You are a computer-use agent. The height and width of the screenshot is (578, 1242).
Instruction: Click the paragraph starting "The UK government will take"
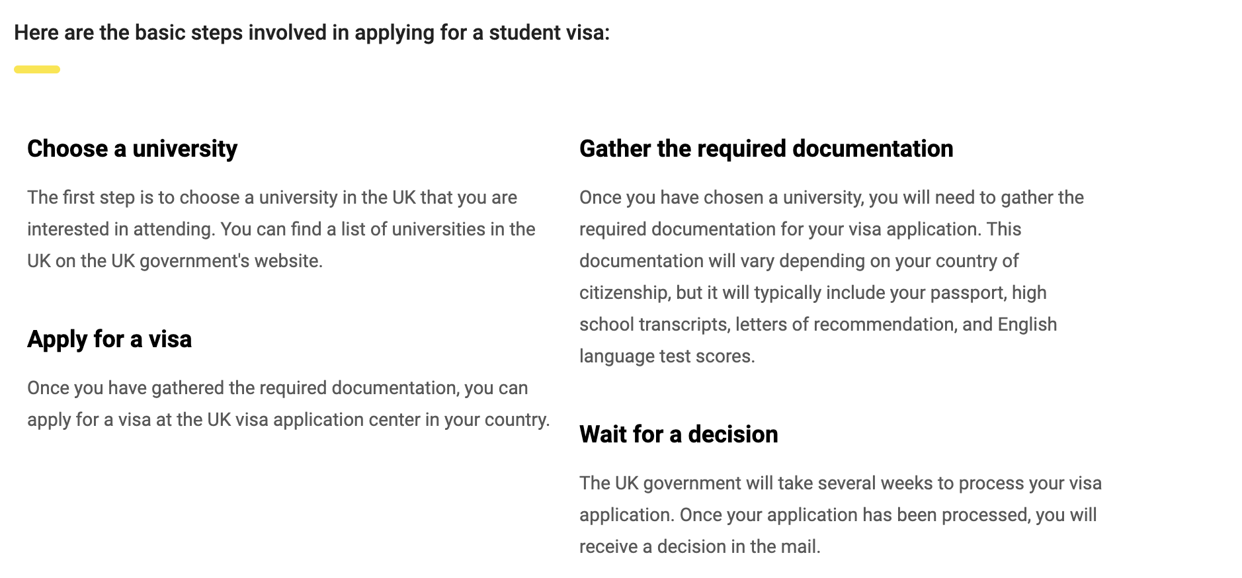coord(840,515)
